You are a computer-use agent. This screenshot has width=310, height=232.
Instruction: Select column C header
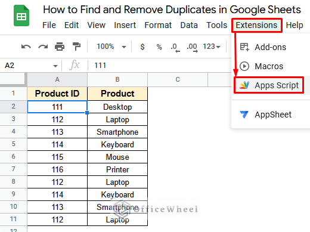point(178,79)
